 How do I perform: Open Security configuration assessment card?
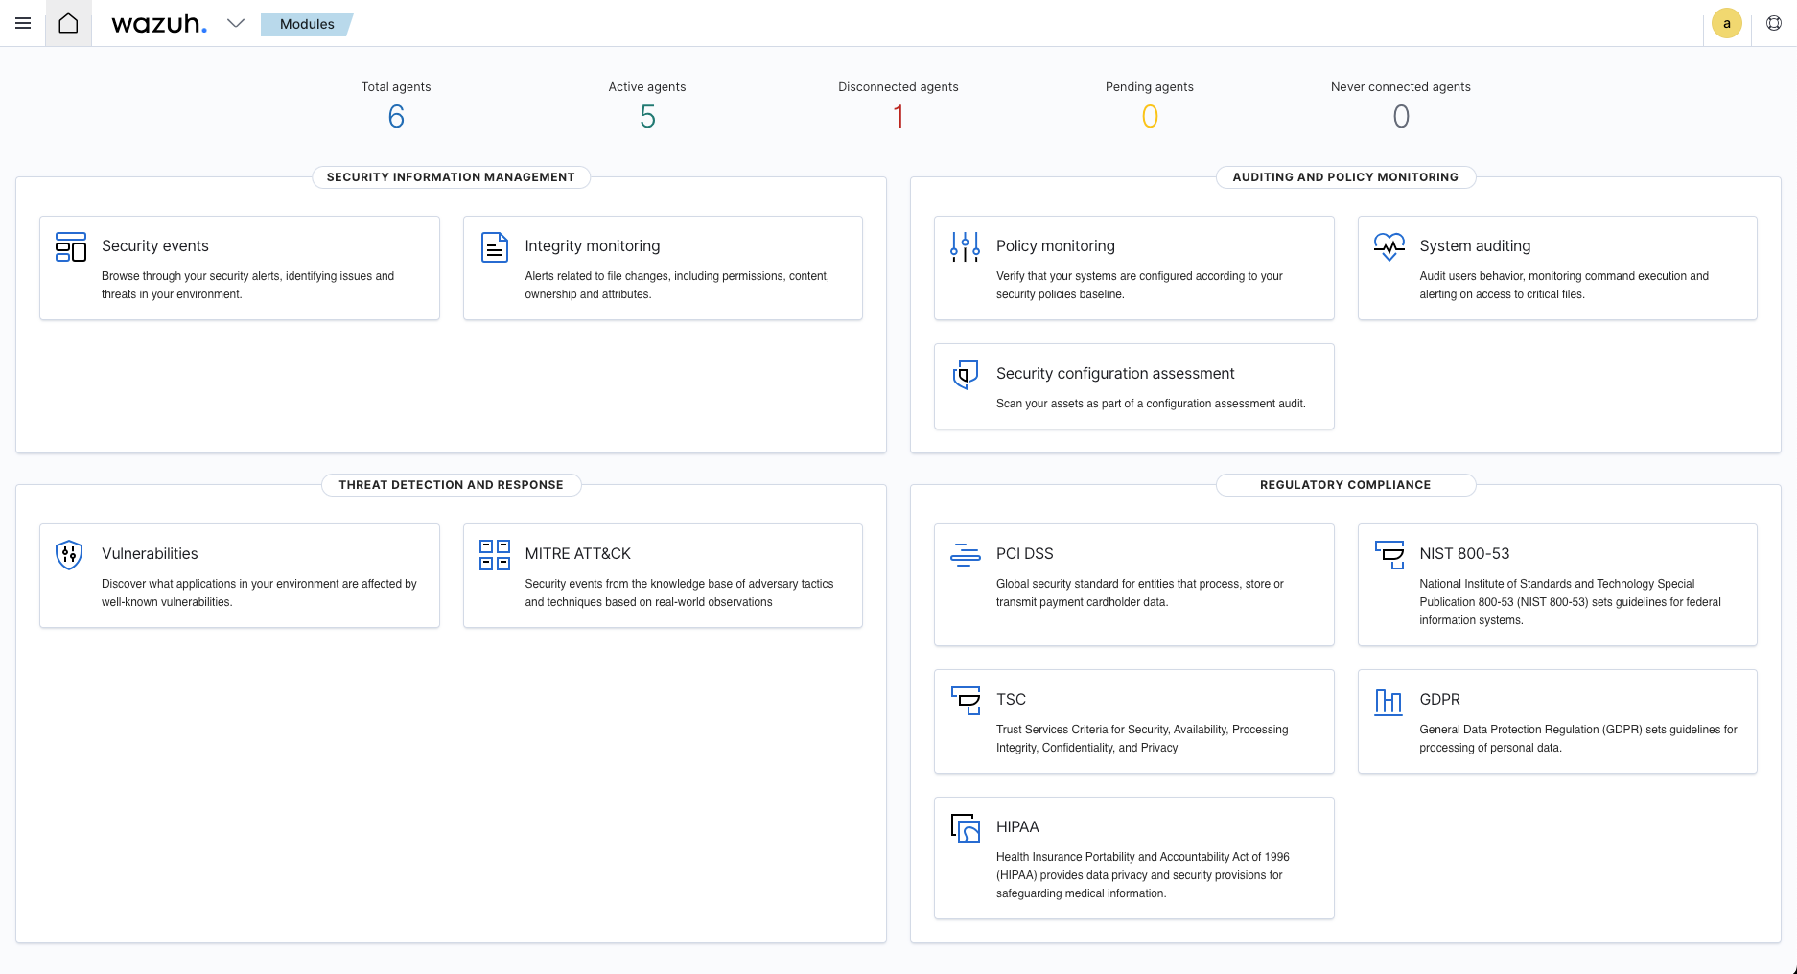click(x=1133, y=385)
